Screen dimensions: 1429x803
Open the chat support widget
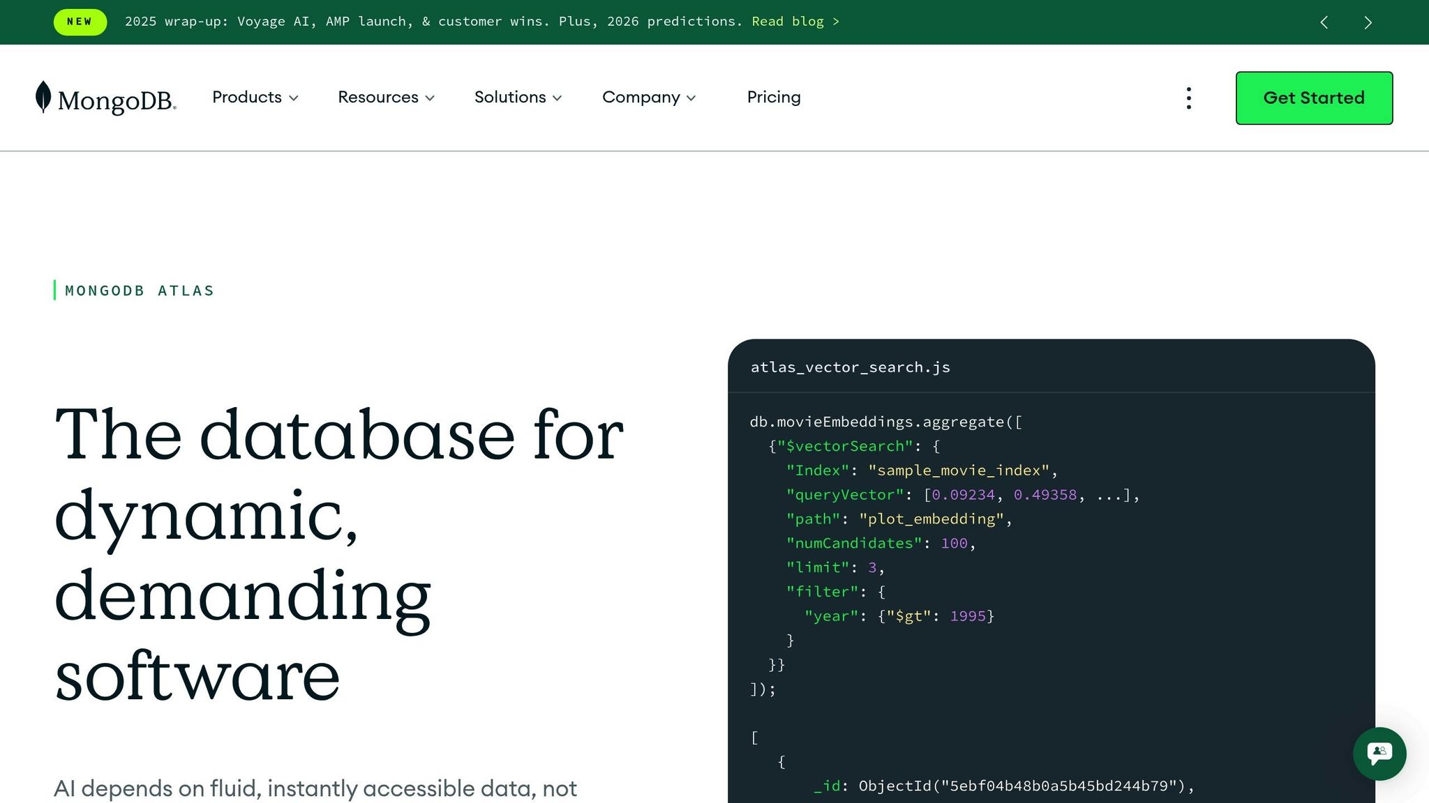click(1379, 754)
